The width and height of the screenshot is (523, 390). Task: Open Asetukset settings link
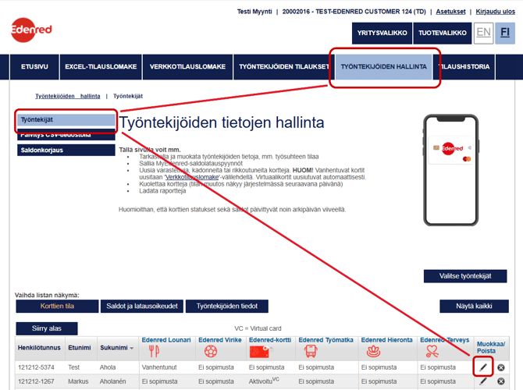(450, 12)
